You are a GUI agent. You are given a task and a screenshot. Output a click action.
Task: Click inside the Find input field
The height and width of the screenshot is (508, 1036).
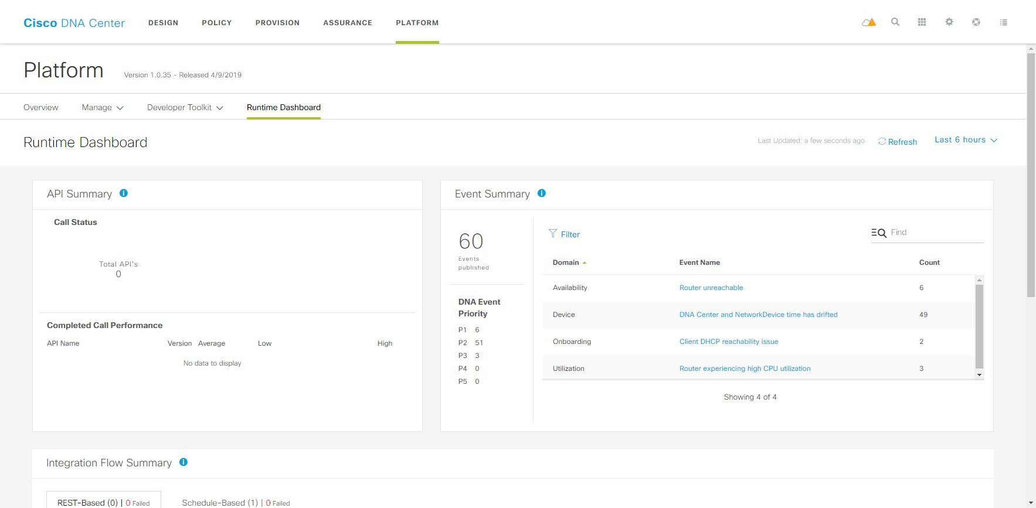click(x=936, y=233)
